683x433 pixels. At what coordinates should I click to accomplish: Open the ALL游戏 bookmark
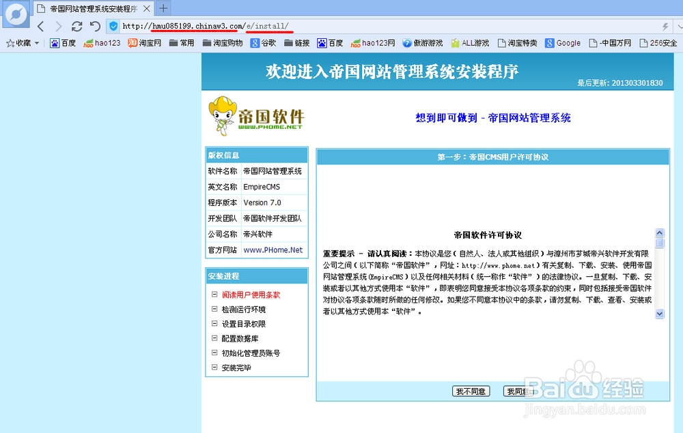click(470, 43)
